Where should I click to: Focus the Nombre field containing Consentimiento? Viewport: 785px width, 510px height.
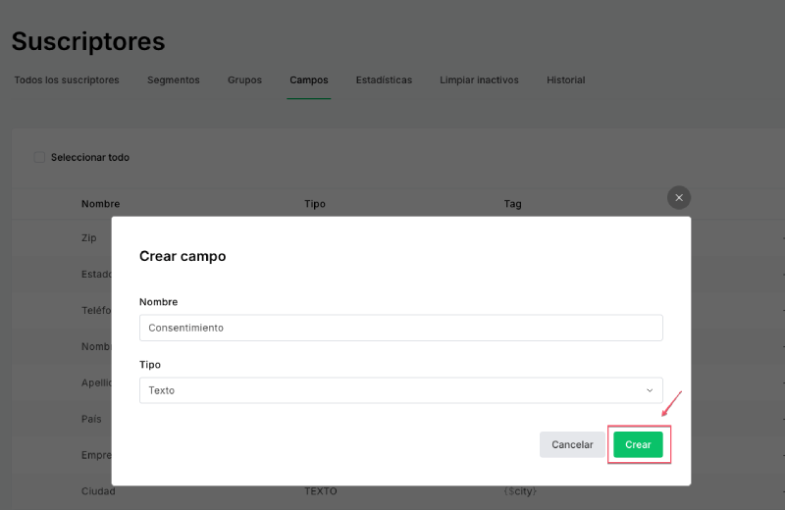coord(401,328)
